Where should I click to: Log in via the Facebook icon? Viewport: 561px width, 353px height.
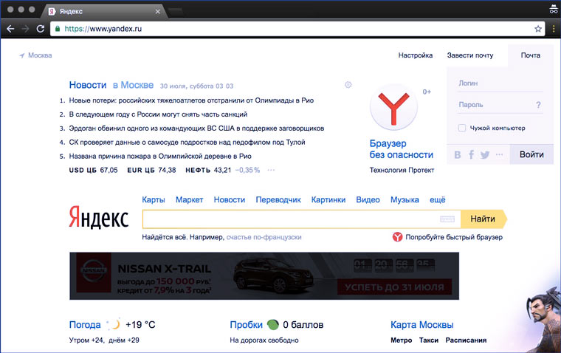tap(471, 154)
